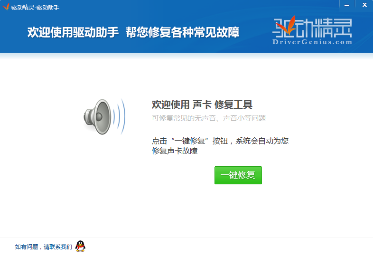
Task: Click heading 欢迎使用 声卡 修复工具
Action: pos(202,105)
